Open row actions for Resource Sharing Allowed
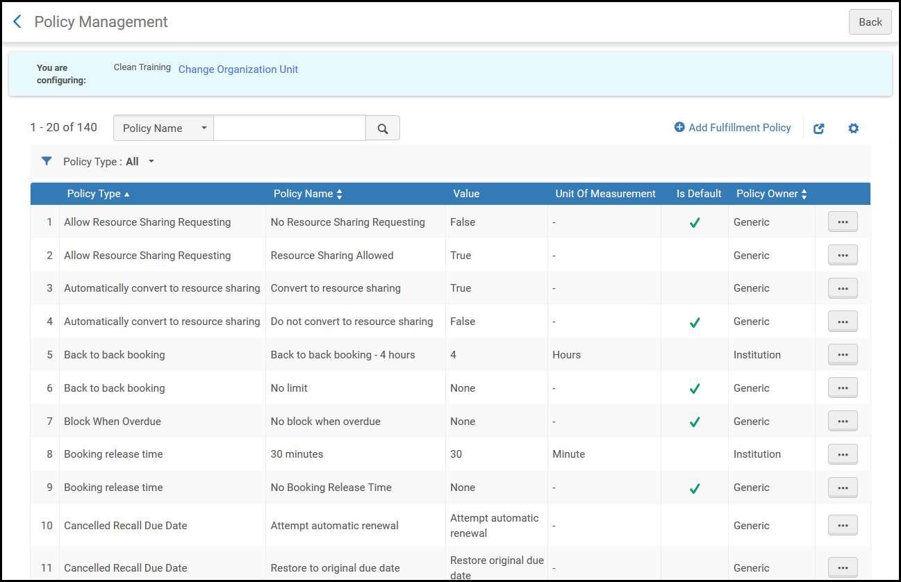Image resolution: width=901 pixels, height=582 pixels. [x=843, y=255]
